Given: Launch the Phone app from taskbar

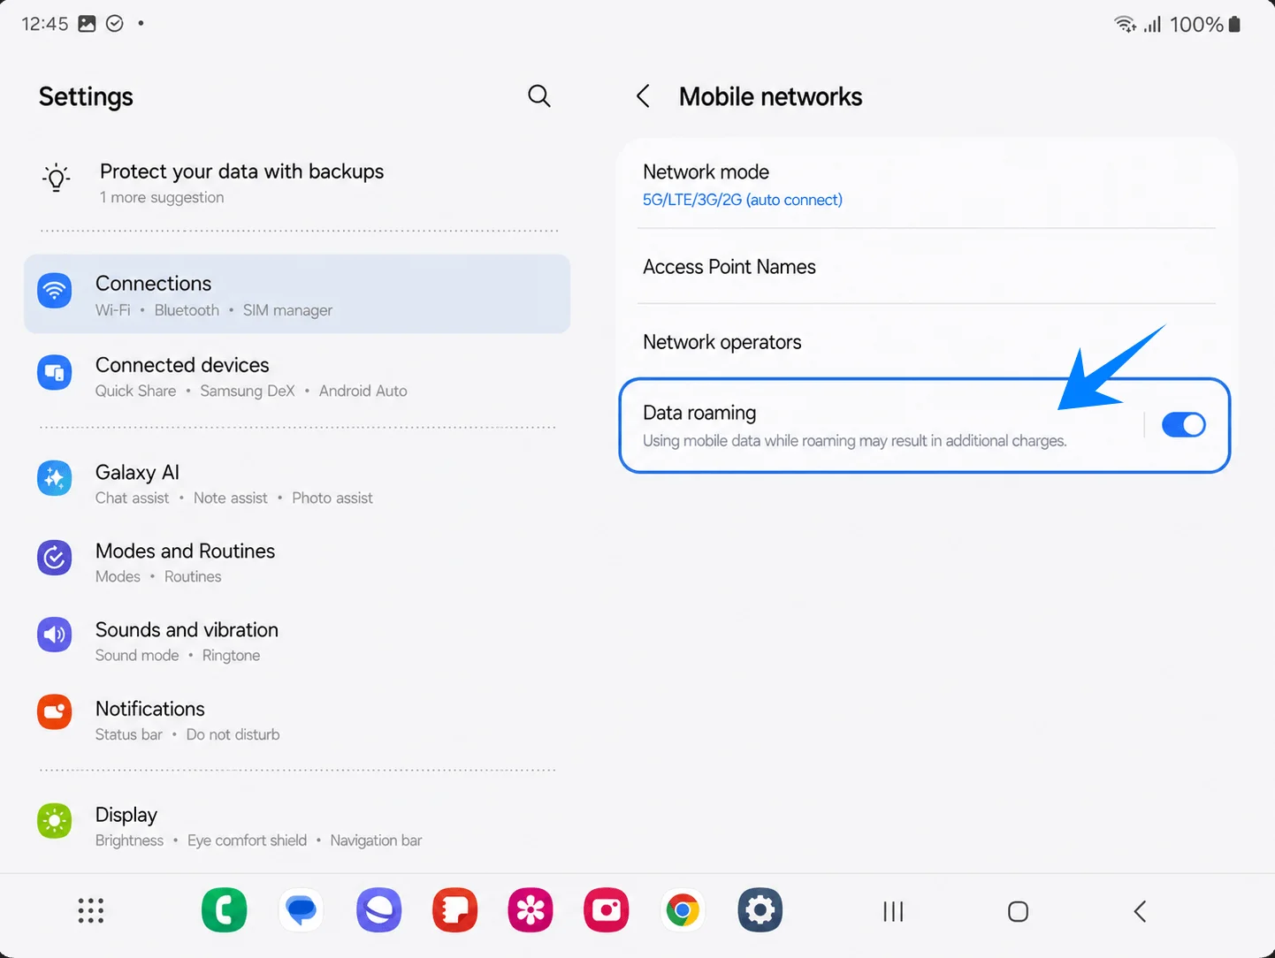Looking at the screenshot, I should 225,910.
